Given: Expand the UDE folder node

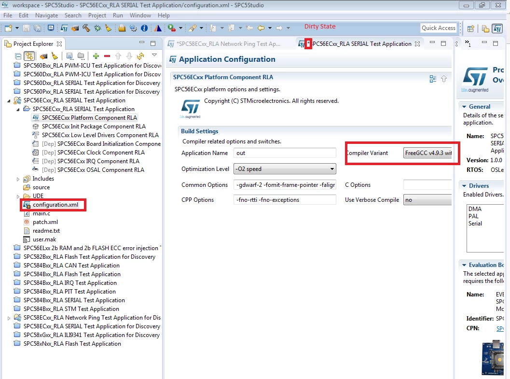Looking at the screenshot, I should [18, 196].
